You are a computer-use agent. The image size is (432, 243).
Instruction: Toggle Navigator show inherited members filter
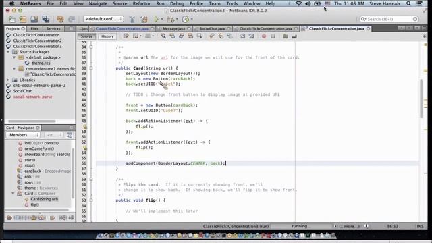click(x=9, y=217)
